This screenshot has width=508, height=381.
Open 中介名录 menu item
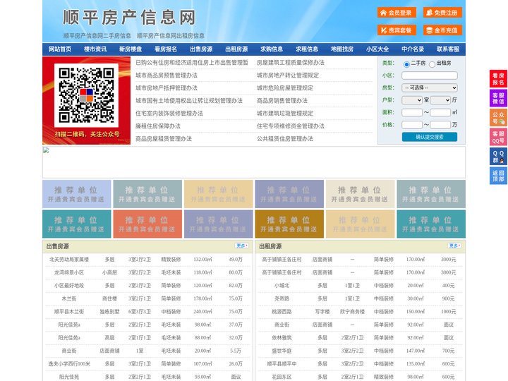point(413,49)
